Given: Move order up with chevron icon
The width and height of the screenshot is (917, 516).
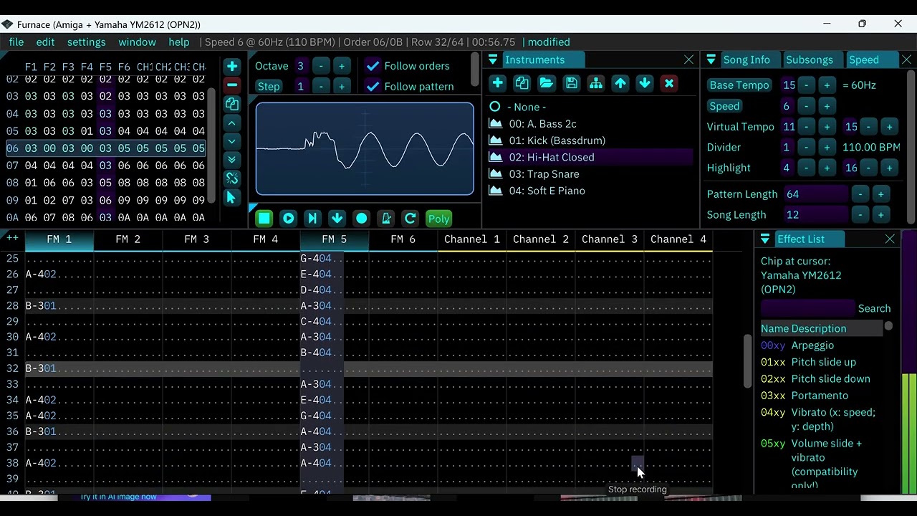Looking at the screenshot, I should (x=231, y=123).
